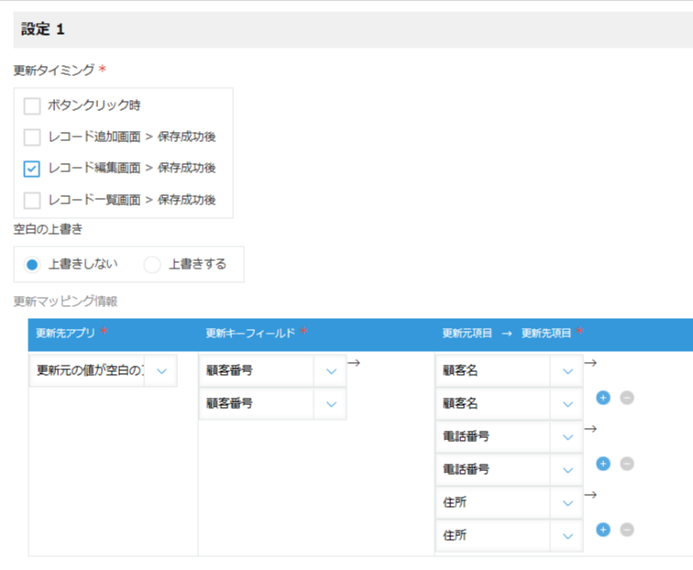The height and width of the screenshot is (570, 693).
Task: Open the 更新先アプリ dropdown
Action: click(103, 370)
